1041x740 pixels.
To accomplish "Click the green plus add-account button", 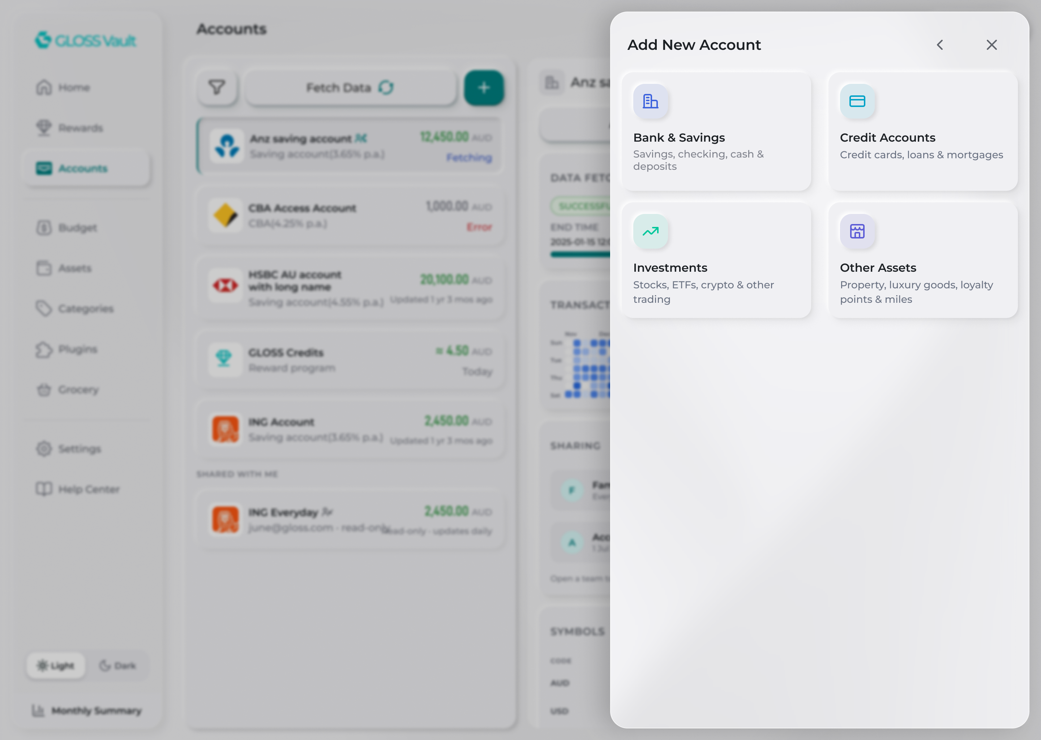I will coord(484,87).
